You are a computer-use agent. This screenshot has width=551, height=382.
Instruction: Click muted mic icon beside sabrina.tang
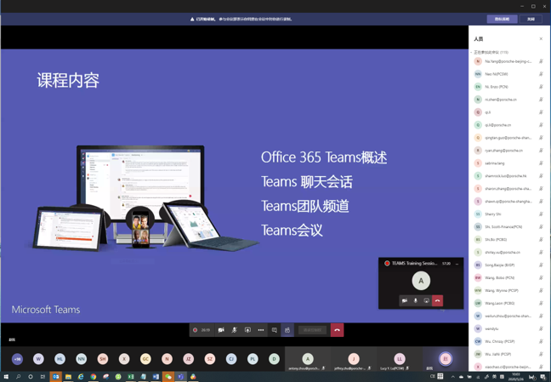pos(541,163)
